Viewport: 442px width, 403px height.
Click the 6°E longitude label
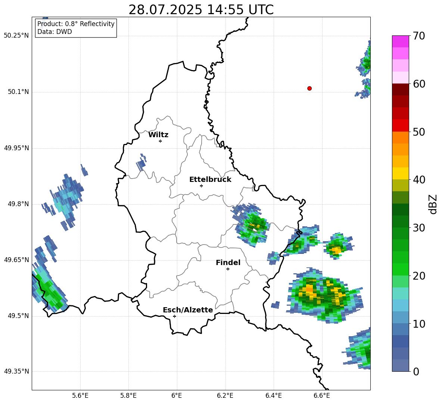coord(177,396)
